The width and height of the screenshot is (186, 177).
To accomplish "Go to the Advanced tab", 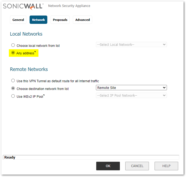I will pos(83,20).
